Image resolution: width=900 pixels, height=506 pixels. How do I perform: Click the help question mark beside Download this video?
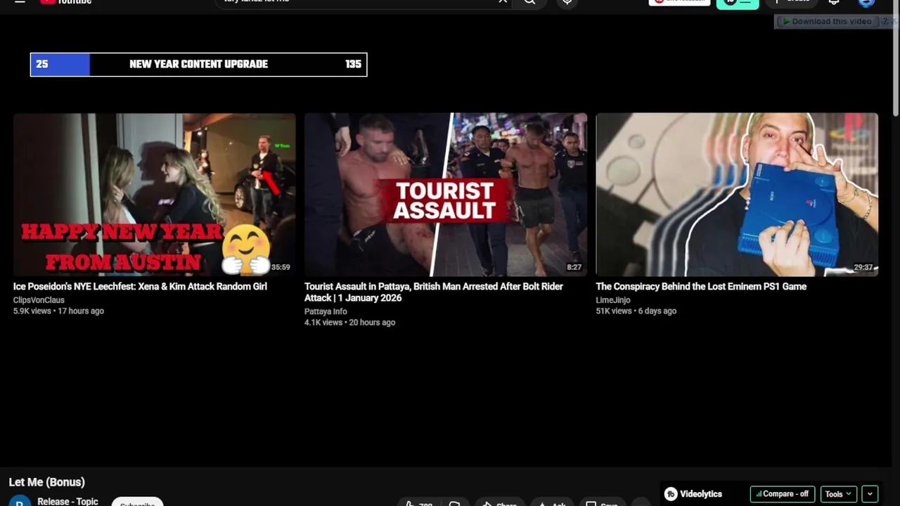(x=885, y=21)
